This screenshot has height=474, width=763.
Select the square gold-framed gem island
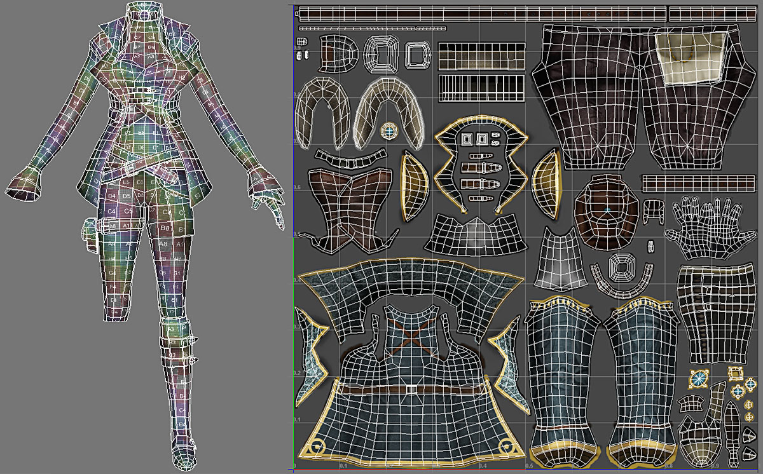click(736, 374)
